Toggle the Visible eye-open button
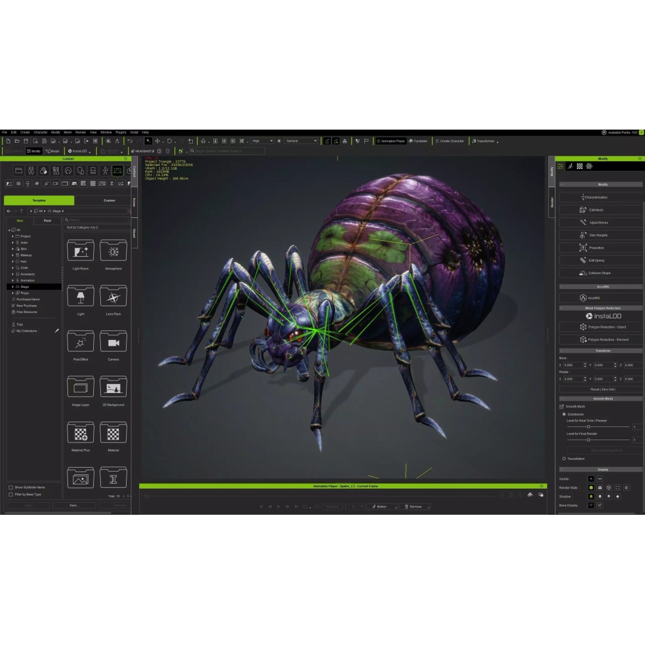The height and width of the screenshot is (645, 645). pos(591,479)
